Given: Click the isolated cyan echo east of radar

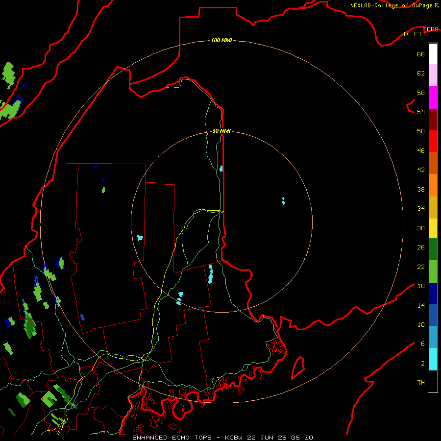Looking at the screenshot, I should tap(284, 201).
